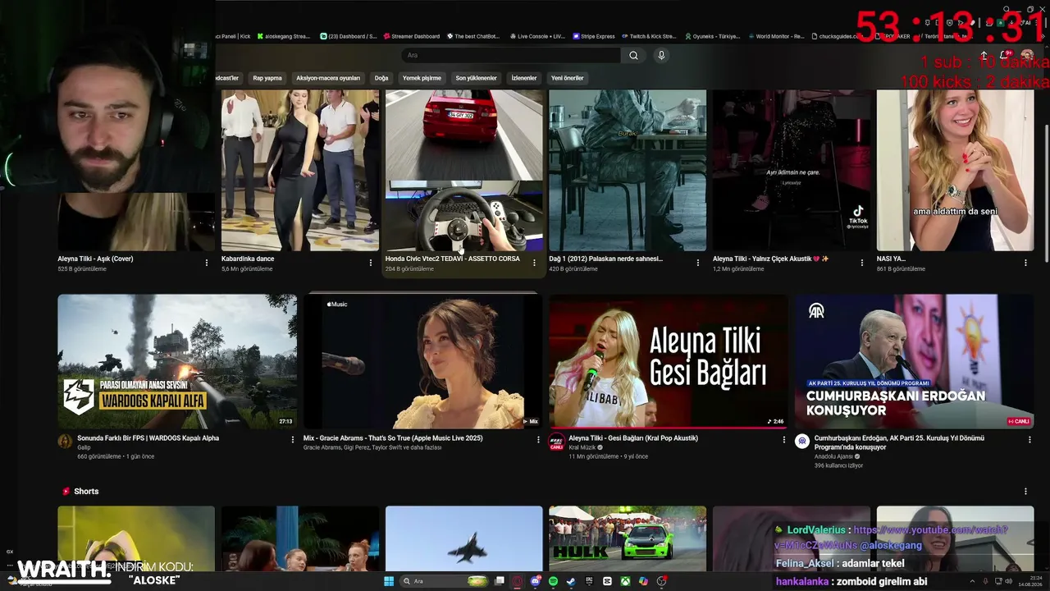1050x591 pixels.
Task: Open the YouTube create/upload icon
Action: click(984, 55)
